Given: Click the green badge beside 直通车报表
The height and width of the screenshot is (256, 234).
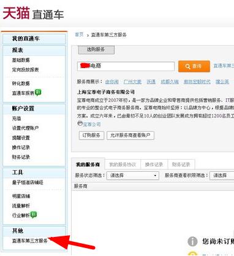Looking at the screenshot, I should (x=38, y=93).
